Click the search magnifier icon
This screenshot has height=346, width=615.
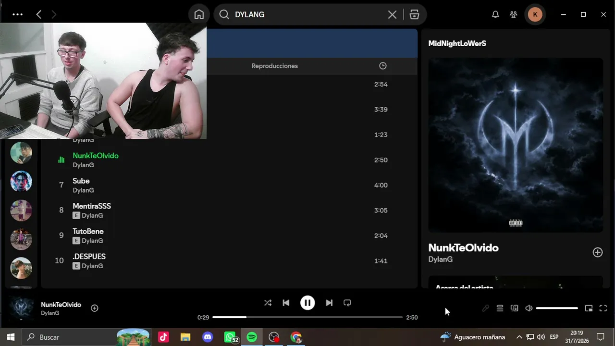click(x=224, y=14)
